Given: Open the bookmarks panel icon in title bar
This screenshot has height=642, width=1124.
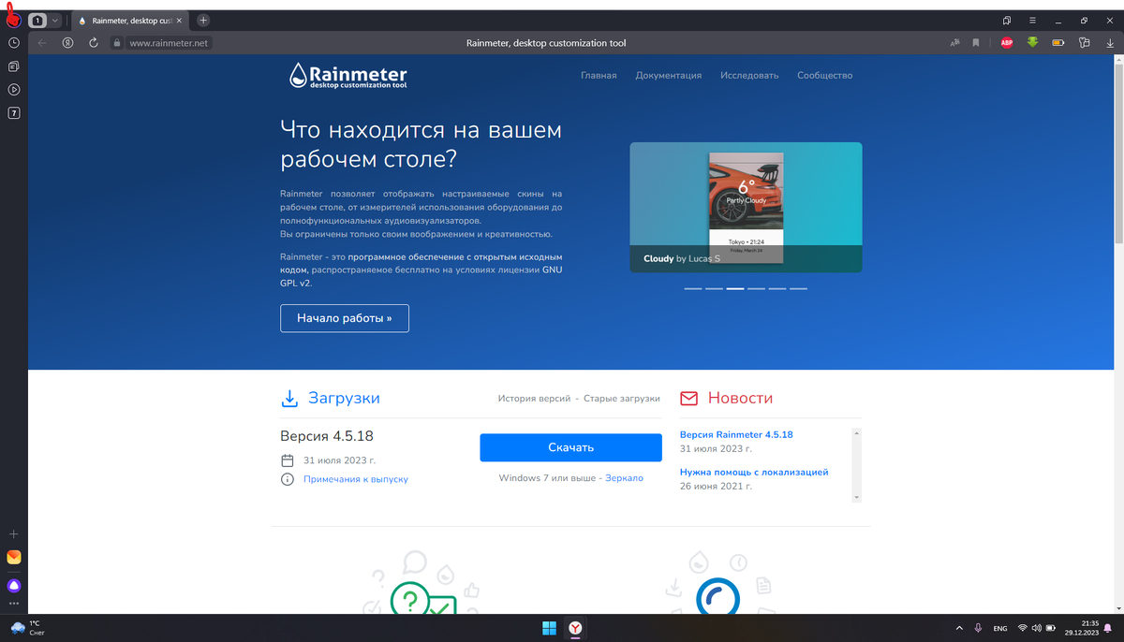Looking at the screenshot, I should click(1007, 20).
